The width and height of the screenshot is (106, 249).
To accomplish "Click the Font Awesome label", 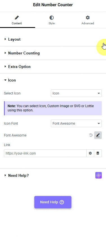I will [15, 135].
